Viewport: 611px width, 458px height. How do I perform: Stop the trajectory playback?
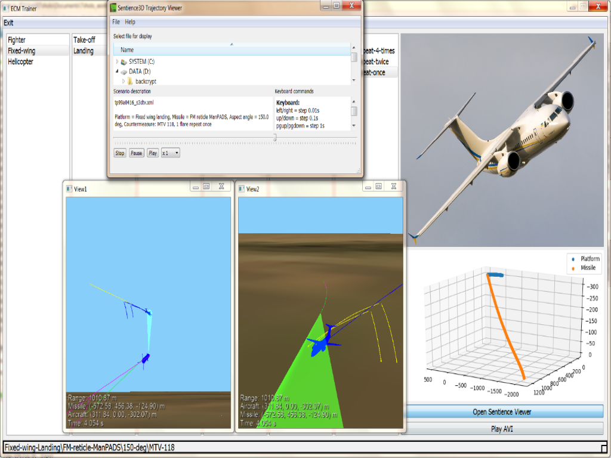(x=120, y=153)
